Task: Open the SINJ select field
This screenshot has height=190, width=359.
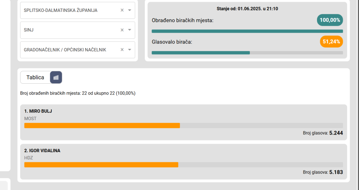Action: pyautogui.click(x=78, y=30)
